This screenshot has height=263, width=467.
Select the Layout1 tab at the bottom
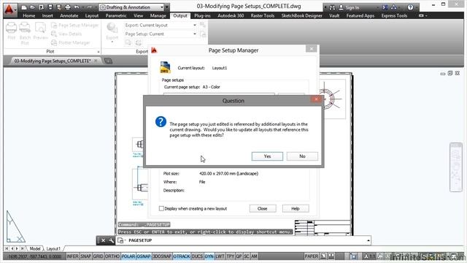(x=53, y=248)
